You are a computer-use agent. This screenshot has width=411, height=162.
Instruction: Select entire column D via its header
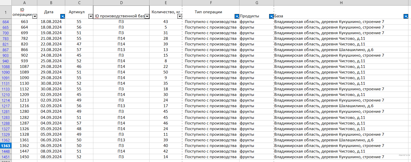coord(121,3)
